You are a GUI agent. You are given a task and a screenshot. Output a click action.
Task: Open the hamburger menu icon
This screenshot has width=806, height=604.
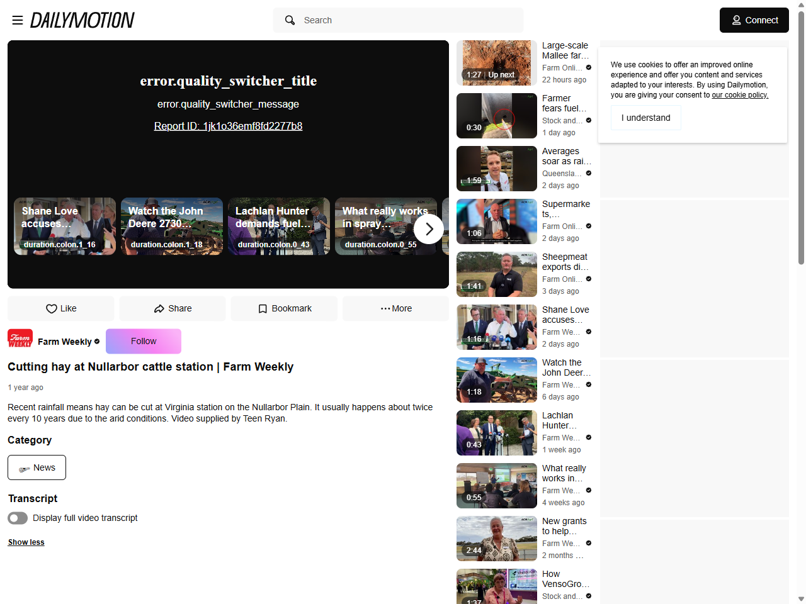18,20
